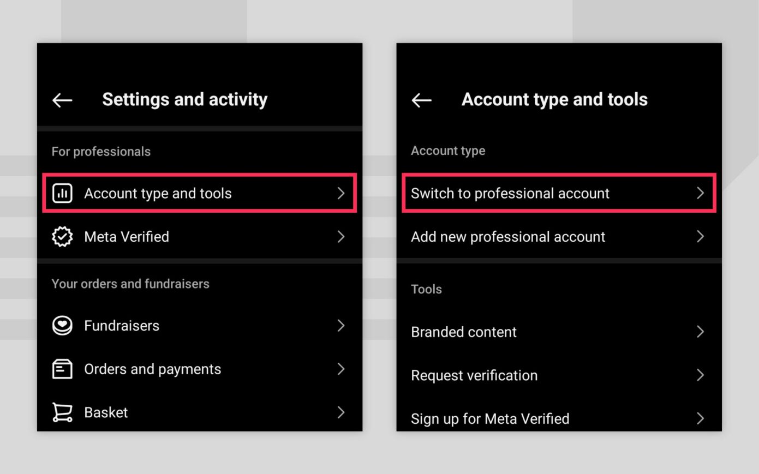
Task: Expand Switch to professional account chevron
Action: (700, 193)
